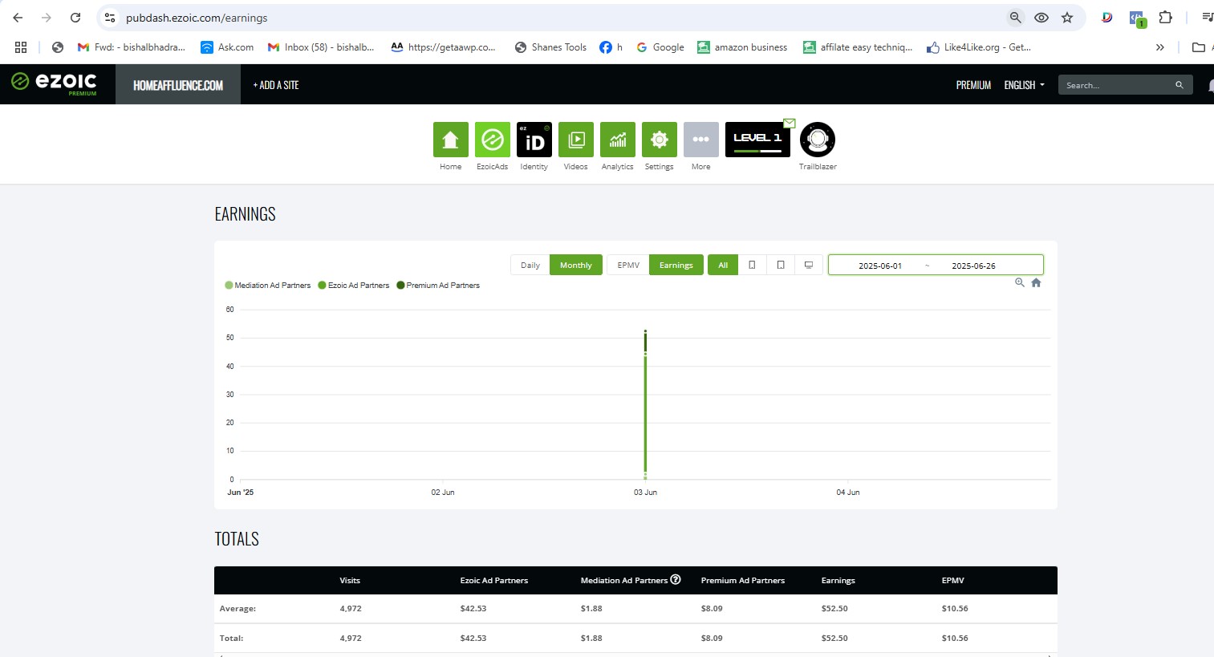Open the Like4Like.org bookmark

(x=979, y=47)
